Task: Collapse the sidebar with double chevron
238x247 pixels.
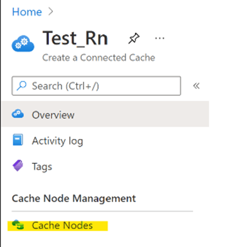Action: coord(196,86)
